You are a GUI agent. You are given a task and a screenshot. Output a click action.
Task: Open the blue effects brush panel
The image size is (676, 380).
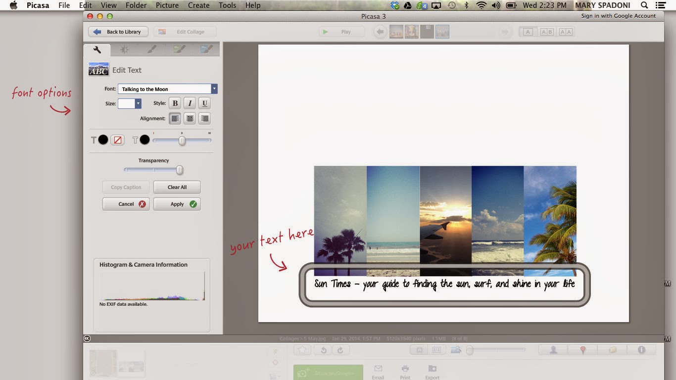pyautogui.click(x=205, y=49)
